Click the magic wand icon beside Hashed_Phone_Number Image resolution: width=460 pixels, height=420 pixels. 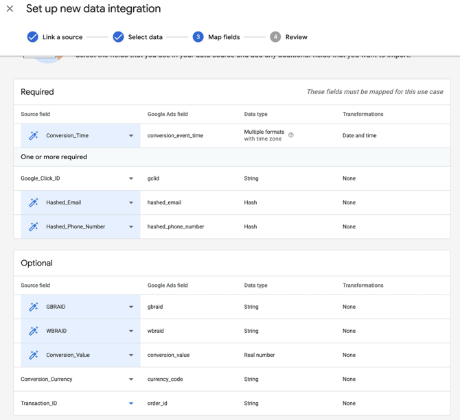tap(33, 226)
